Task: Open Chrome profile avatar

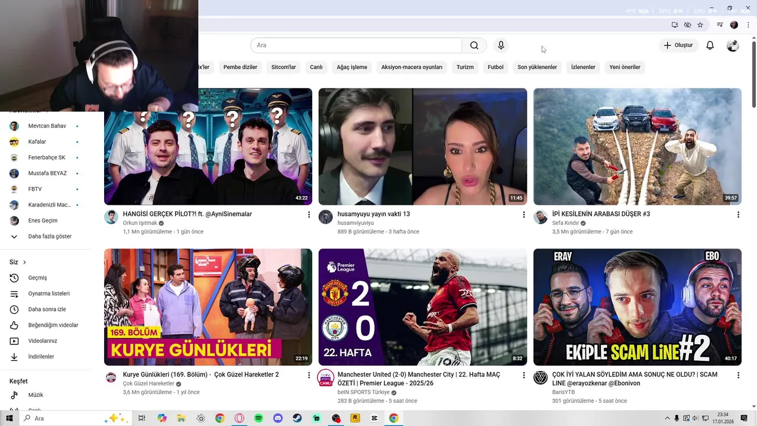Action: pyautogui.click(x=734, y=25)
